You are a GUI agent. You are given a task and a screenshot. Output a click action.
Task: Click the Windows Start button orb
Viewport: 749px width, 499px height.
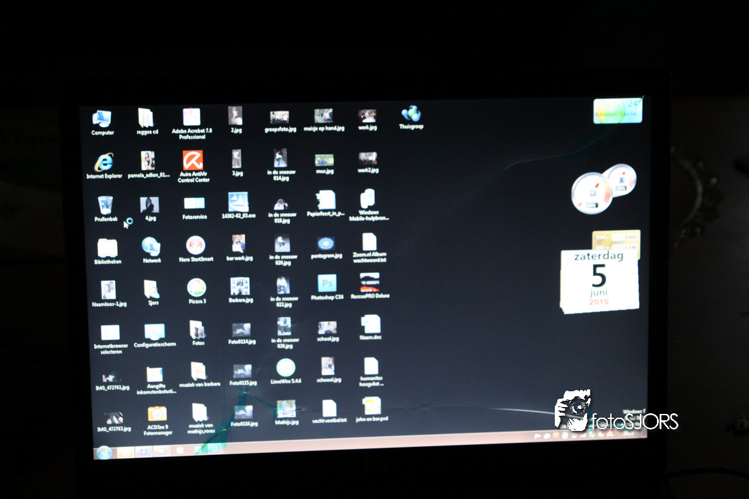104,452
